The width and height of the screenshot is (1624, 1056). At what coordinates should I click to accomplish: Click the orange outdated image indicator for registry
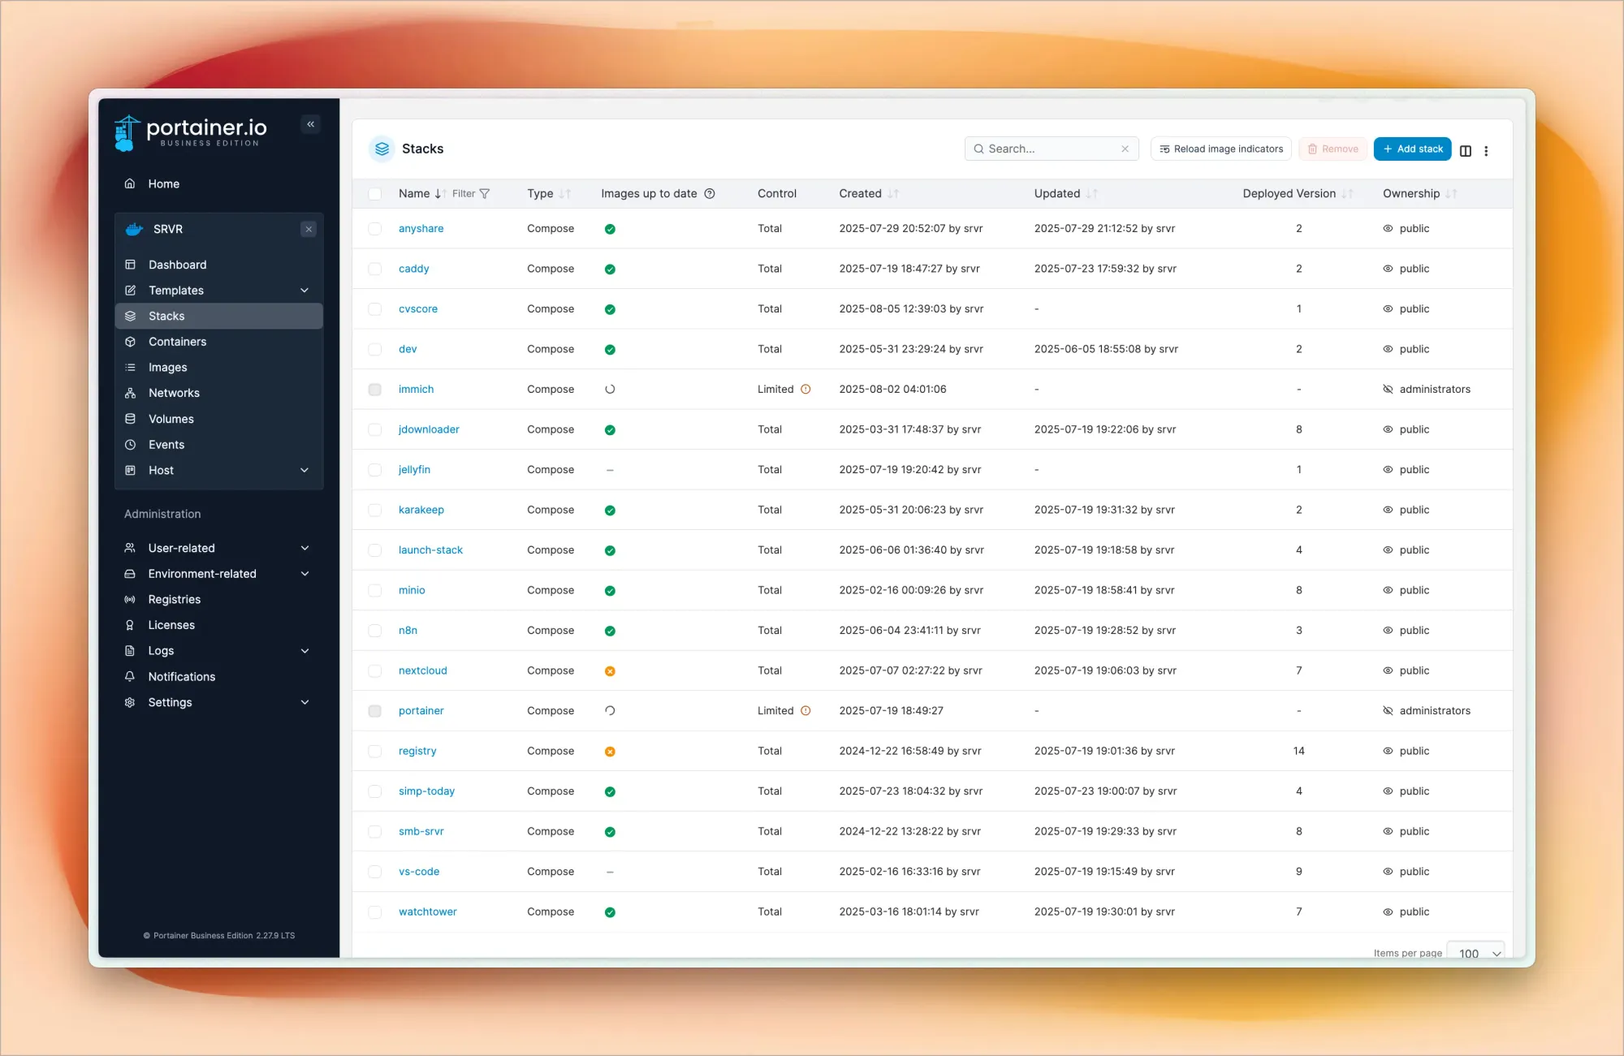tap(610, 752)
